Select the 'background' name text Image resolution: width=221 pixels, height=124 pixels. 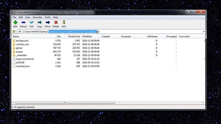pos(22,41)
